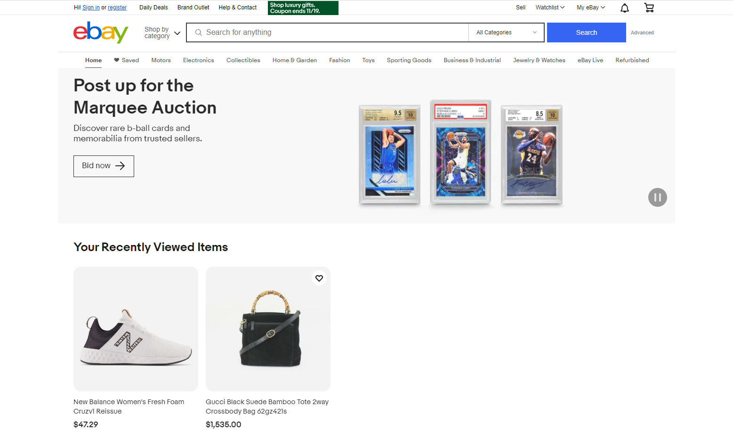The height and width of the screenshot is (439, 733).
Task: Click the eBay logo
Action: (x=101, y=33)
